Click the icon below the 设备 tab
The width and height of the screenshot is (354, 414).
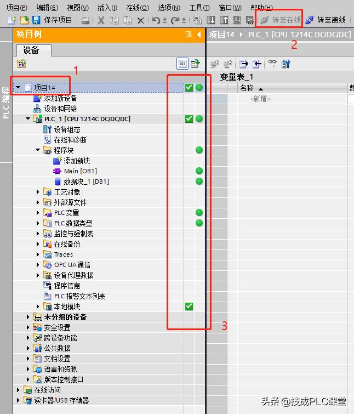point(21,64)
